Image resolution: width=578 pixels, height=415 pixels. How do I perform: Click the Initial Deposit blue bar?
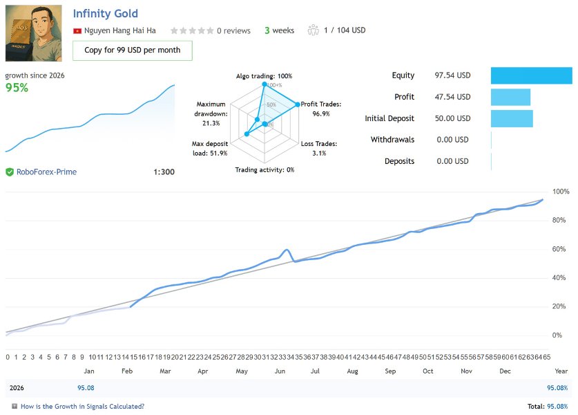pos(512,118)
